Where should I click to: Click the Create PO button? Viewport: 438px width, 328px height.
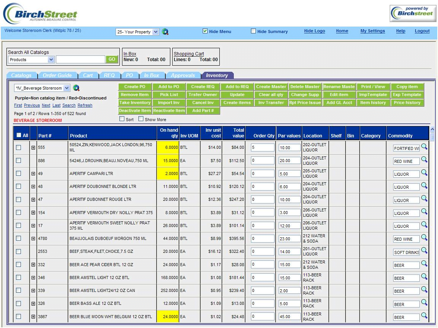(135, 87)
